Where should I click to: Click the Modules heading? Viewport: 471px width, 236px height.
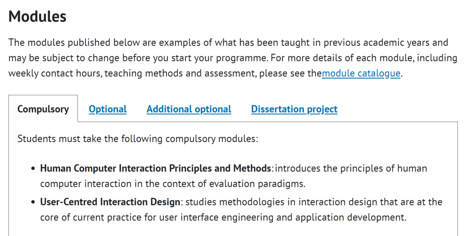pyautogui.click(x=37, y=16)
